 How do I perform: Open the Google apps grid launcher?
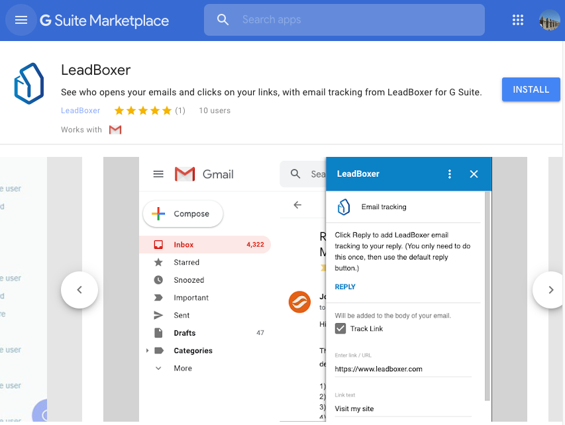click(518, 20)
